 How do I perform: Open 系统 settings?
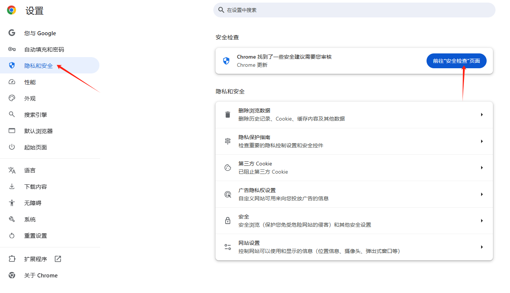tap(50, 219)
